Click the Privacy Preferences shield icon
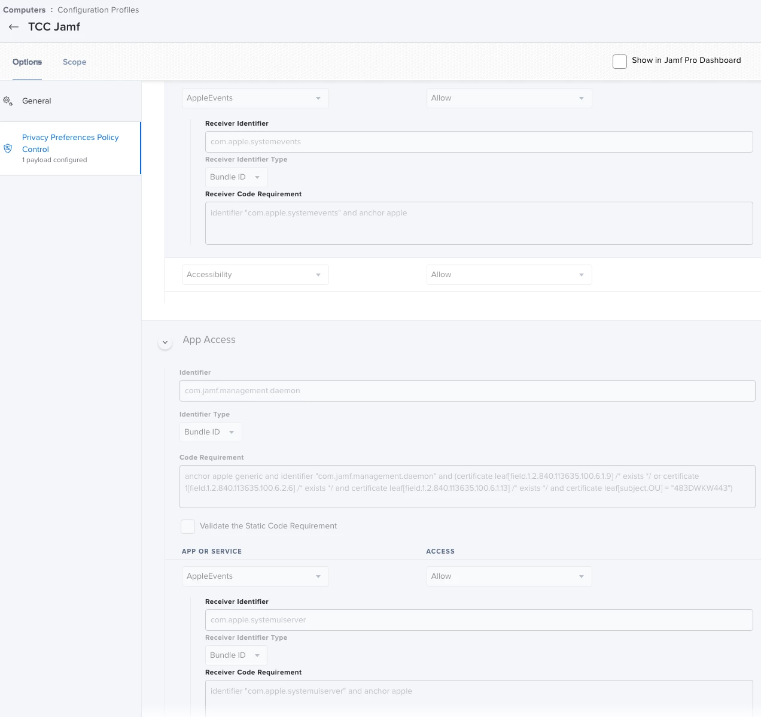 point(8,148)
